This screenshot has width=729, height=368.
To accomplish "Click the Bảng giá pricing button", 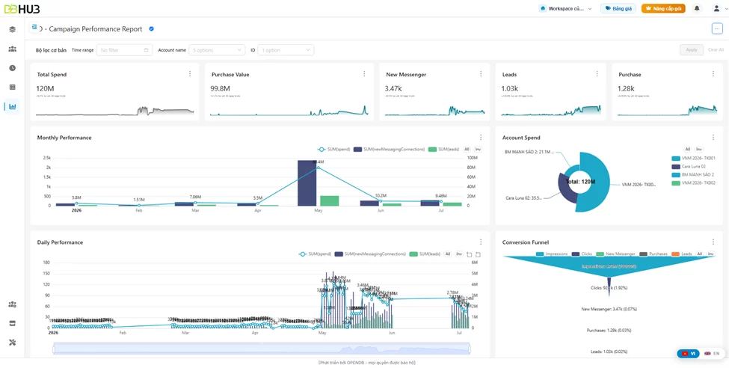I will (618, 8).
